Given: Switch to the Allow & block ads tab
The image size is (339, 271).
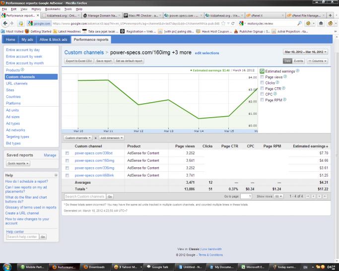Looking at the screenshot, I should (54, 40).
